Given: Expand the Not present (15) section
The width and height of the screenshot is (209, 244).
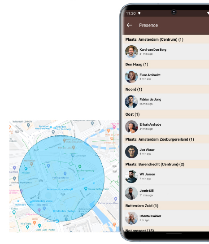Looking at the screenshot, I should [x=166, y=230].
